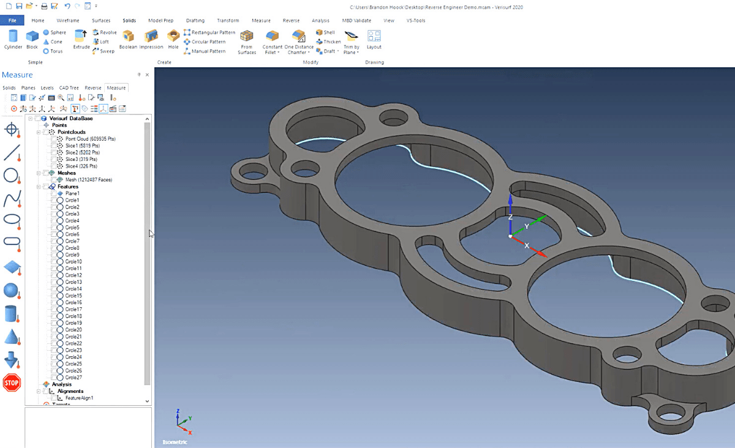Select the Cylinder solid tool
The width and height of the screenshot is (735, 448).
(x=13, y=40)
